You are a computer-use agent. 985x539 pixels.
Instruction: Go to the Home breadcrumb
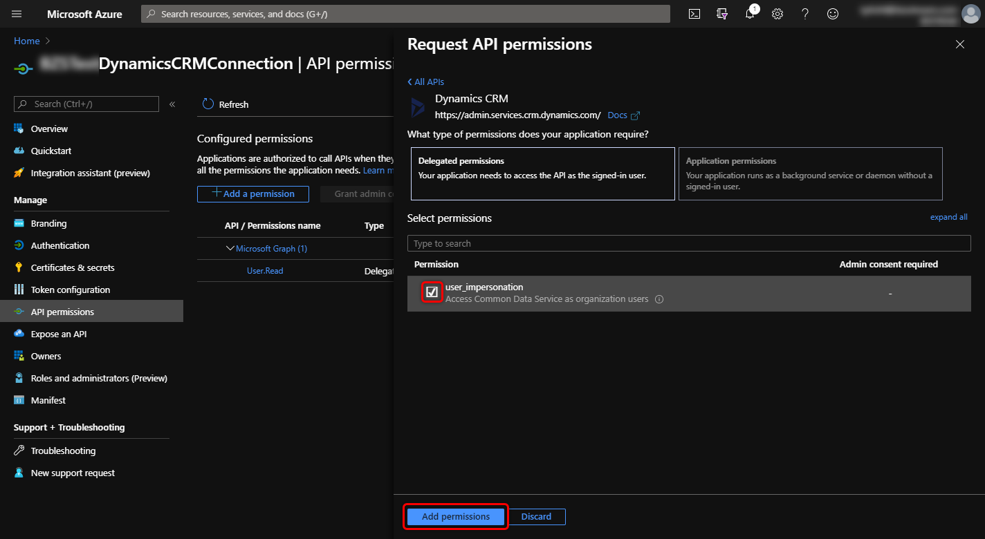27,41
